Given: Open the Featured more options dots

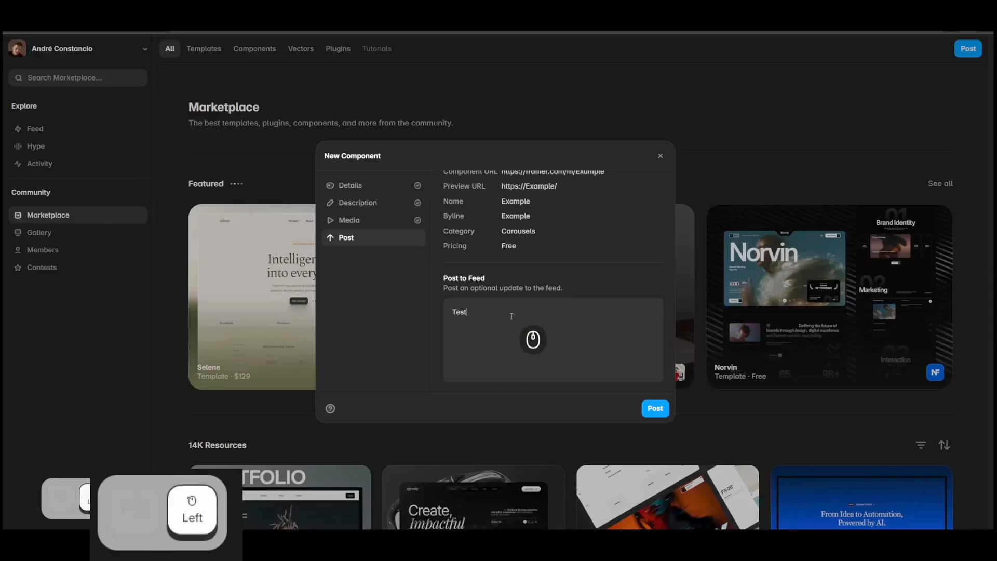Looking at the screenshot, I should [236, 184].
